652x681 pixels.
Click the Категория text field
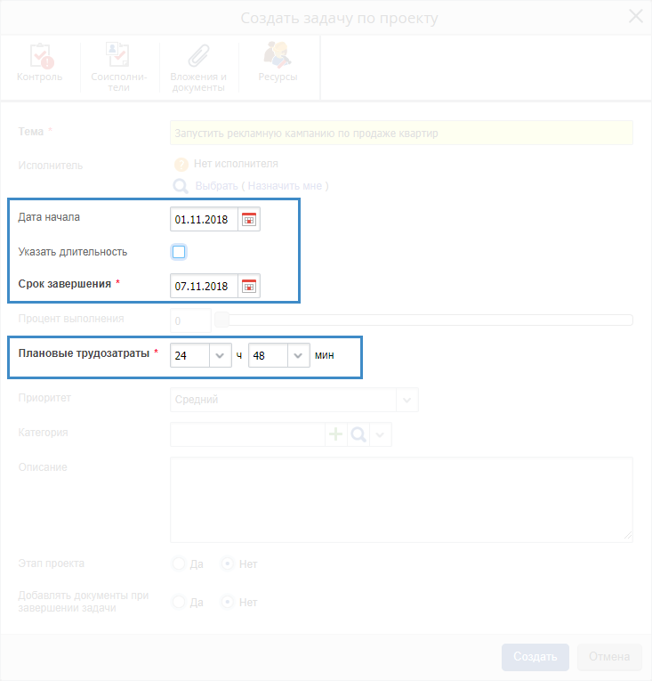[x=247, y=434]
